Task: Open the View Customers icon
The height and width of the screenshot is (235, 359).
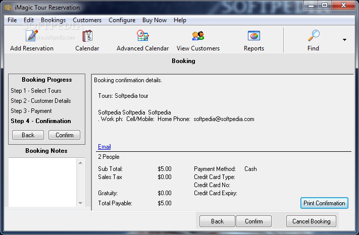Action: point(198,36)
